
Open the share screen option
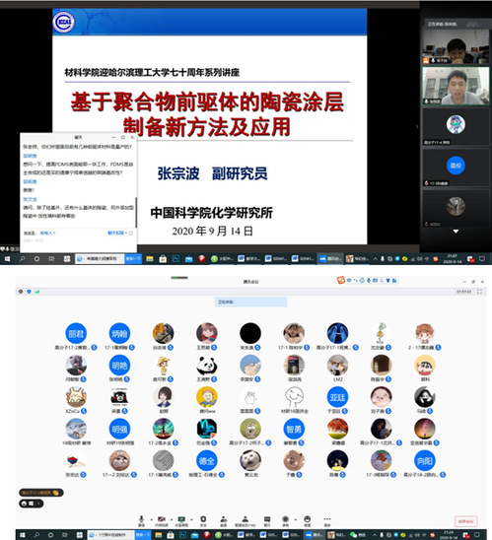(181, 519)
